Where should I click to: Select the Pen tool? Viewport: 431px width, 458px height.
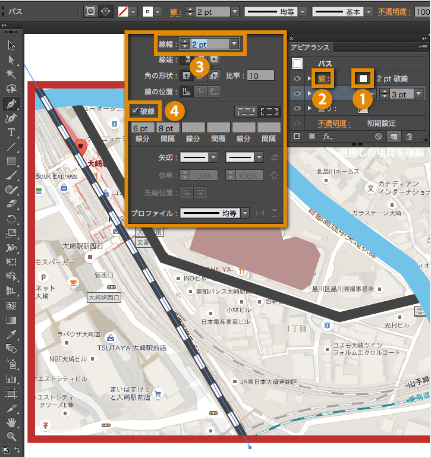coord(11,104)
